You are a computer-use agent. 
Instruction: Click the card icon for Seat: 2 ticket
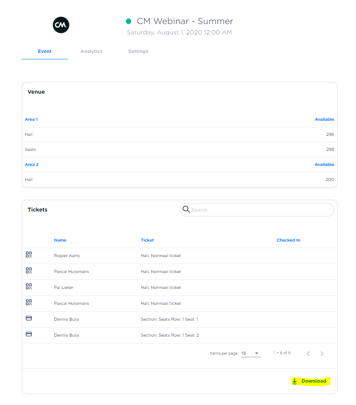[29, 334]
